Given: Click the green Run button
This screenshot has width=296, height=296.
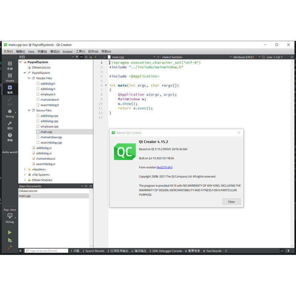Looking at the screenshot, I should pos(10,232).
